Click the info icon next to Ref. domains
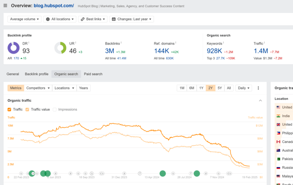 point(175,43)
